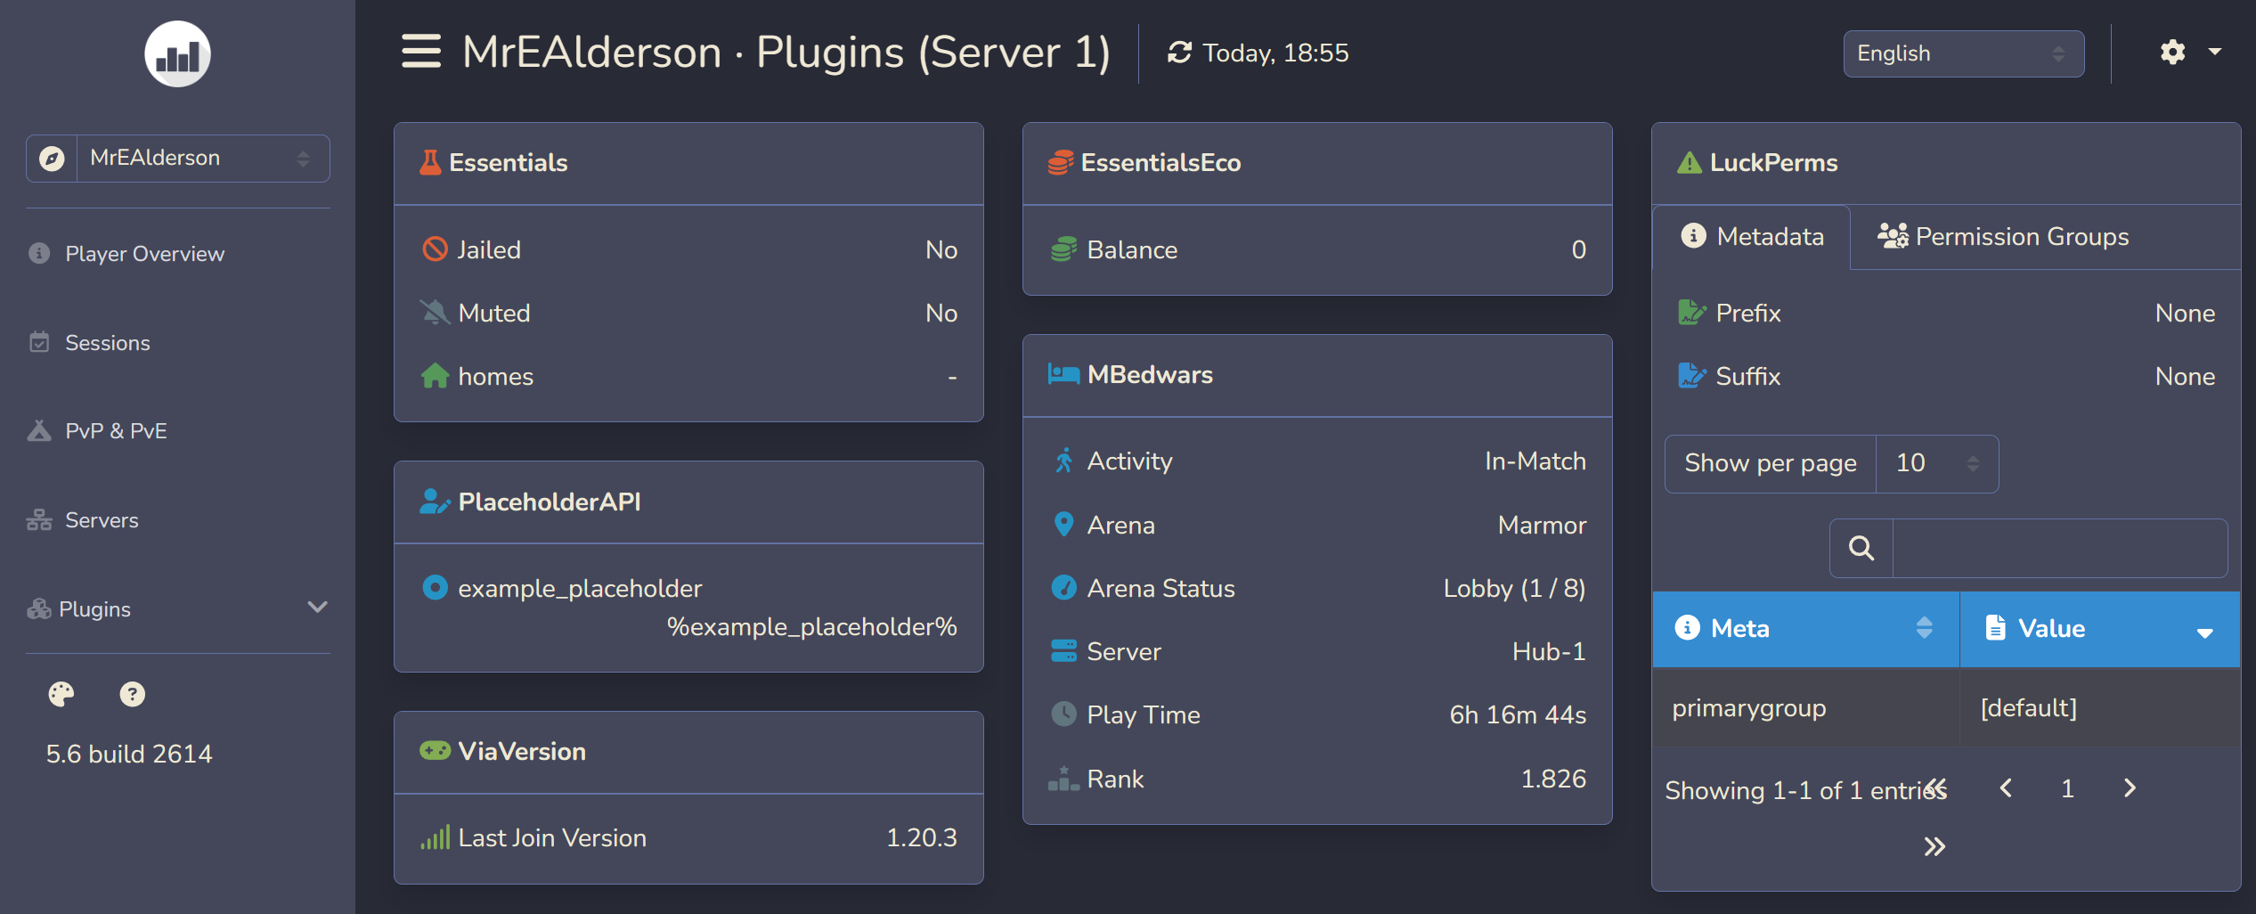Click the Suffix row label
The image size is (2256, 914).
click(1747, 377)
